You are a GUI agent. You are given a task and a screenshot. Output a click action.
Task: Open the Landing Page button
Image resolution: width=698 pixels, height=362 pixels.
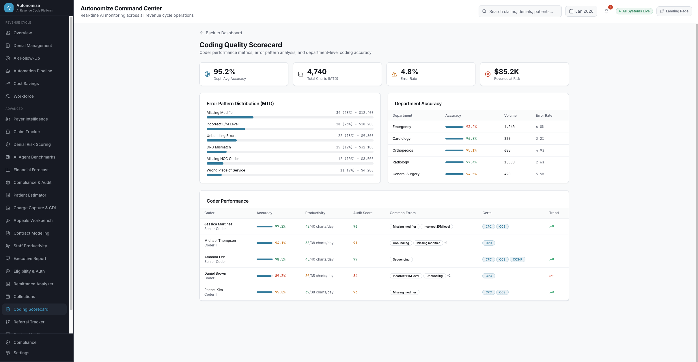(x=674, y=11)
